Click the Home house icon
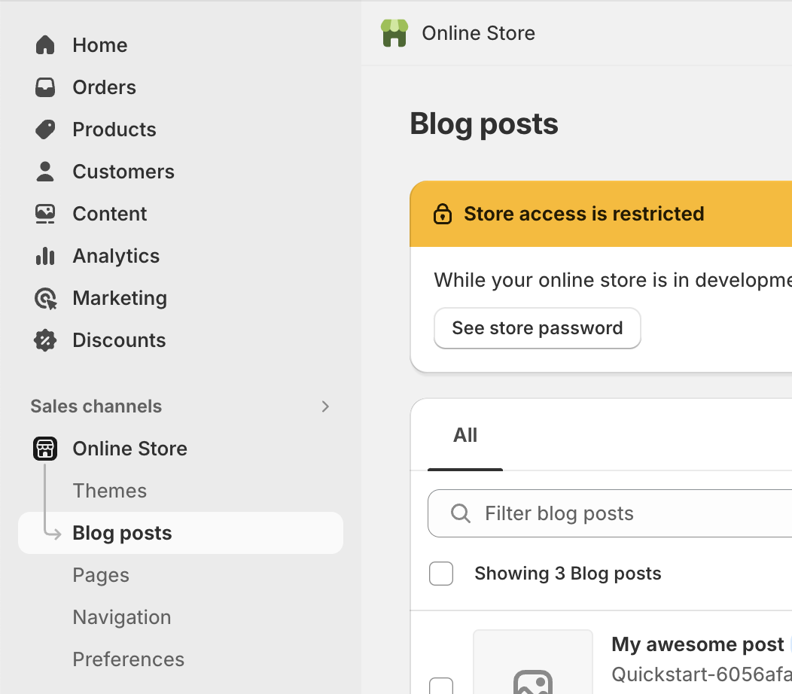 tap(45, 45)
